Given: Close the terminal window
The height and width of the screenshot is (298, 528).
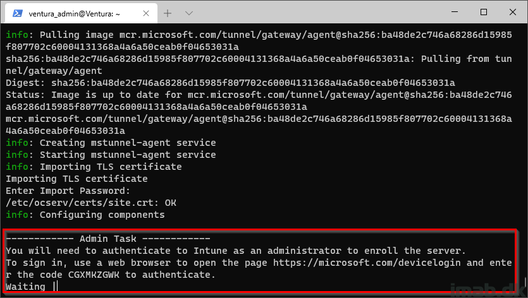Looking at the screenshot, I should 513,12.
